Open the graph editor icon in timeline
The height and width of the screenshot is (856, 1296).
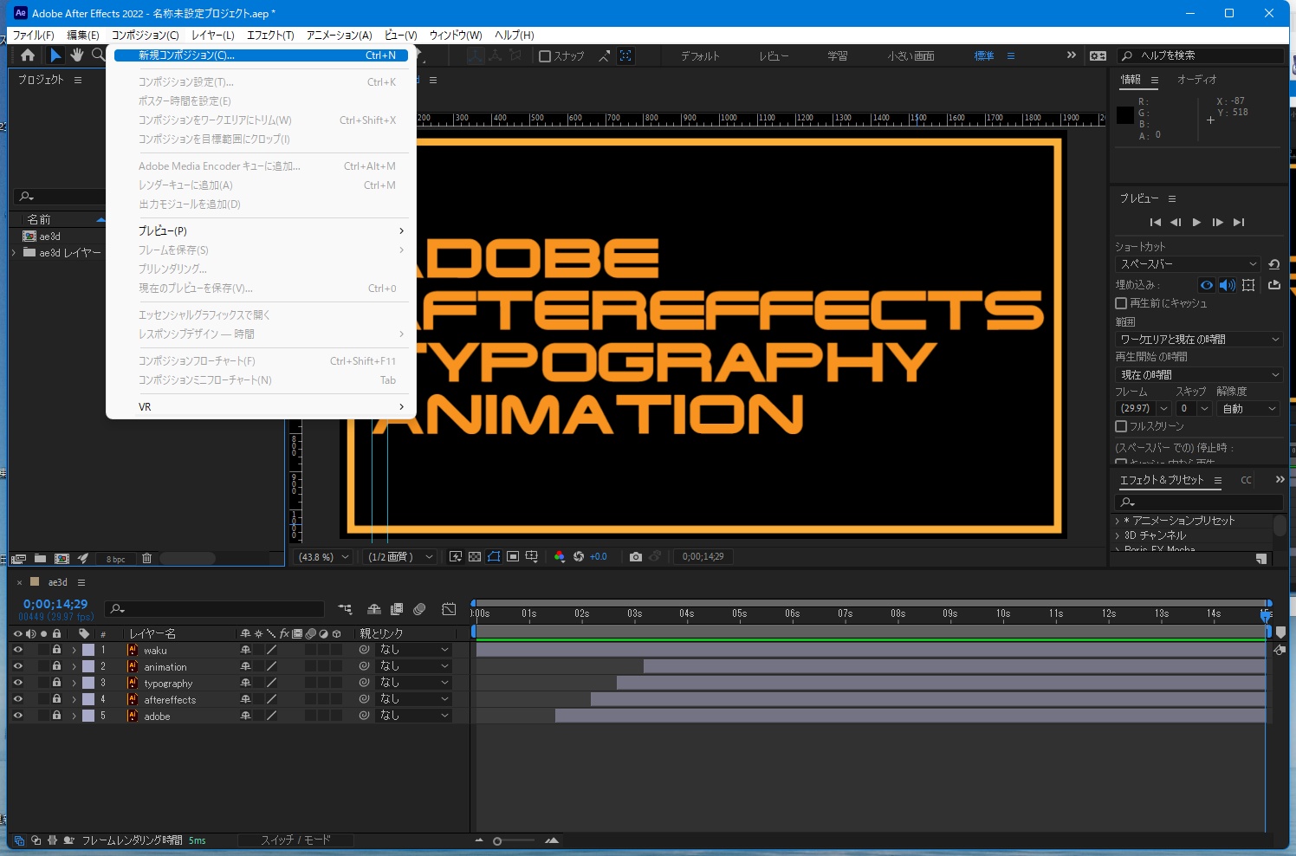click(449, 609)
